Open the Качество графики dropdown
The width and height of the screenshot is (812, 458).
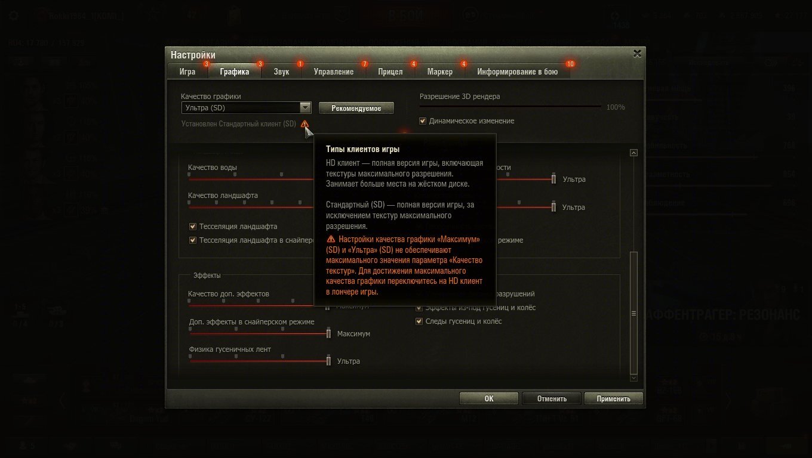point(247,108)
